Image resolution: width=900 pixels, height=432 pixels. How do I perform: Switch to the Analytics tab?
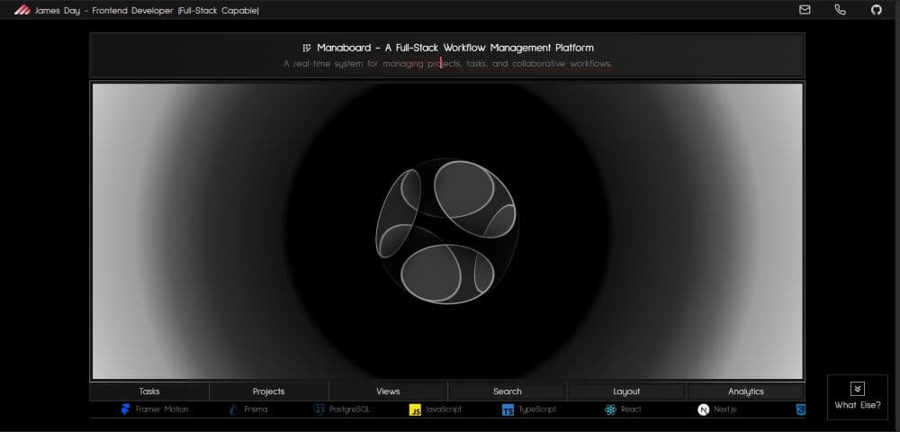point(745,391)
